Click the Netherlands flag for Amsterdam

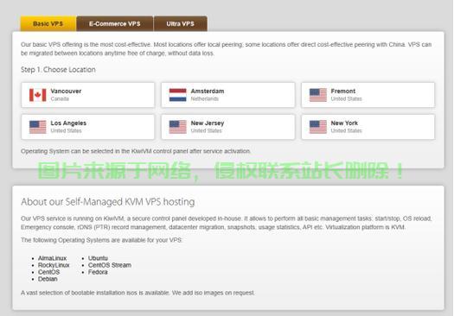pos(178,95)
